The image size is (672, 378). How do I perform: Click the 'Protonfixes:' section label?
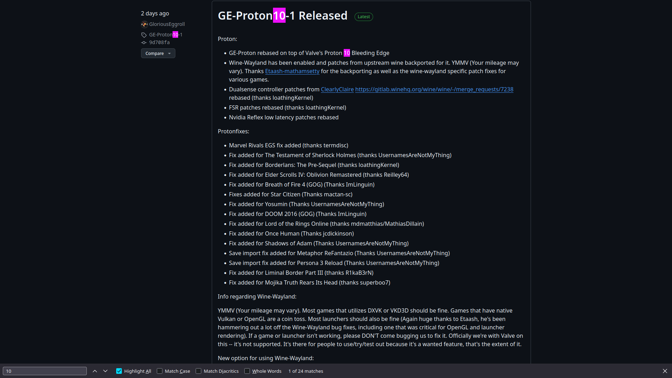tap(233, 131)
